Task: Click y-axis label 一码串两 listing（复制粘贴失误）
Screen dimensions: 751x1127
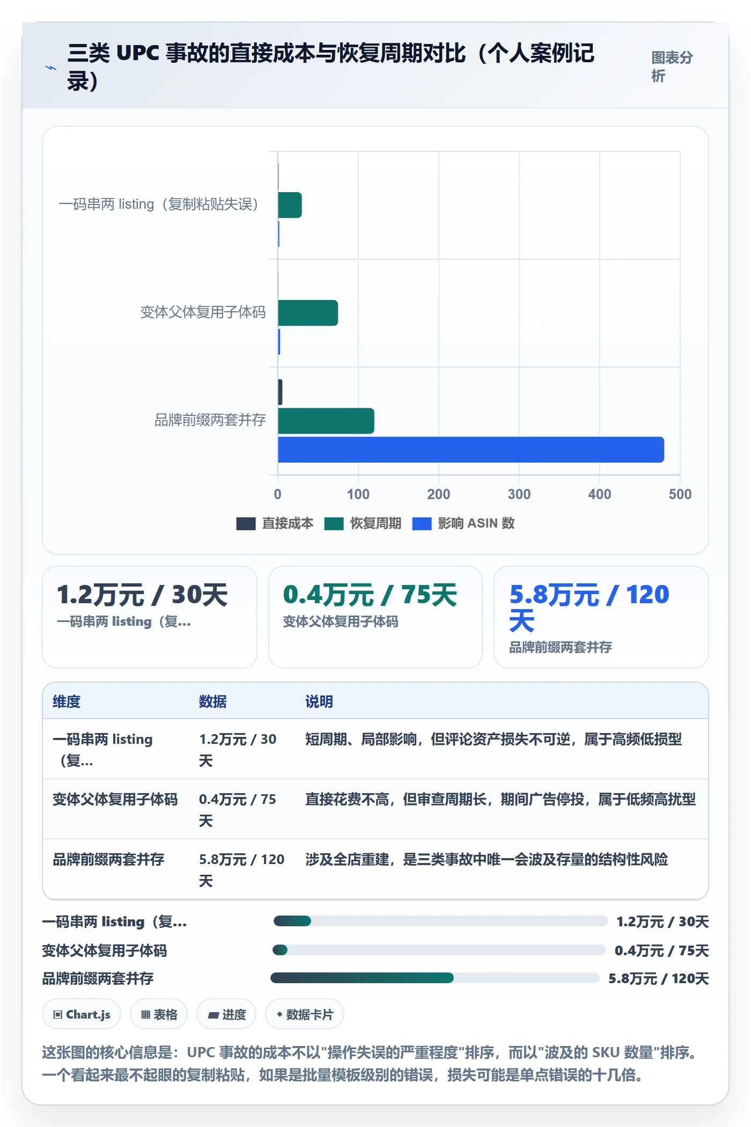Action: 159,204
